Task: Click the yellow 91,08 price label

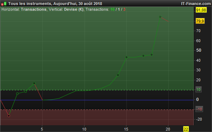Action: point(201,10)
